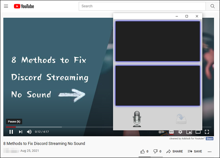Minimize the overlay window
Viewport: 220px width, 158px height.
[x=177, y=16]
